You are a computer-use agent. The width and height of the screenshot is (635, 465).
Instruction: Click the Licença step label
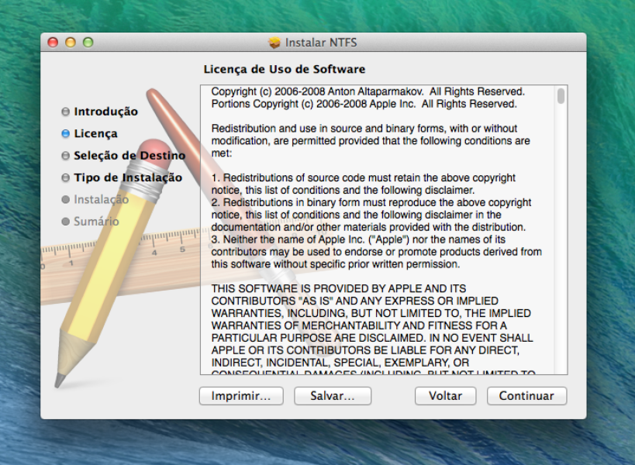[95, 133]
